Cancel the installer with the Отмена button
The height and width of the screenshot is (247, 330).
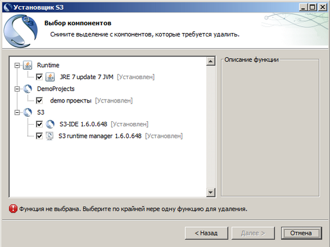pos(301,233)
